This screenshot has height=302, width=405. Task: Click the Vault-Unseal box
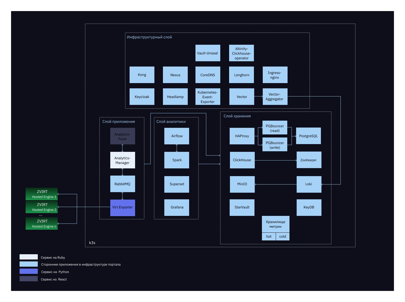click(x=208, y=53)
